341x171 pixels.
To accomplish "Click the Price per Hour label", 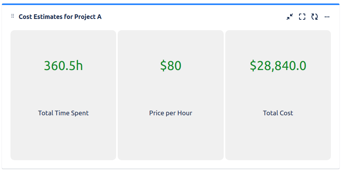I will 171,113.
